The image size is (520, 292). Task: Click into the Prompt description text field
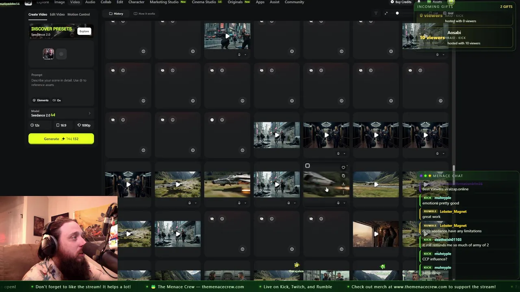coord(61,83)
